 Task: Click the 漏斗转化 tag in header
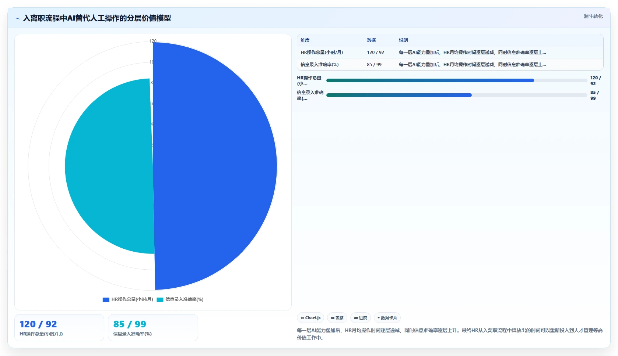tap(593, 16)
